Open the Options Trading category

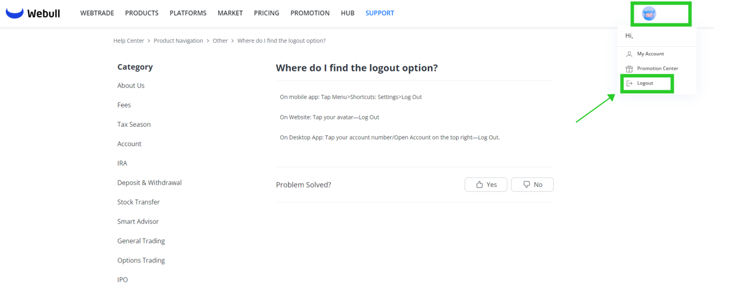(x=141, y=261)
